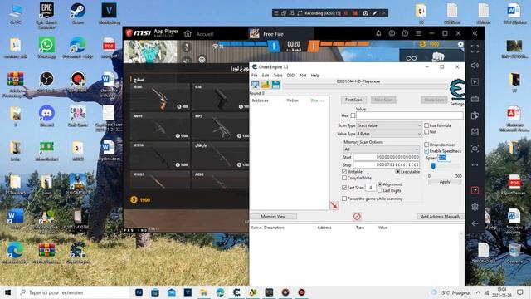Enable the Lua formula checkbox

click(426, 125)
